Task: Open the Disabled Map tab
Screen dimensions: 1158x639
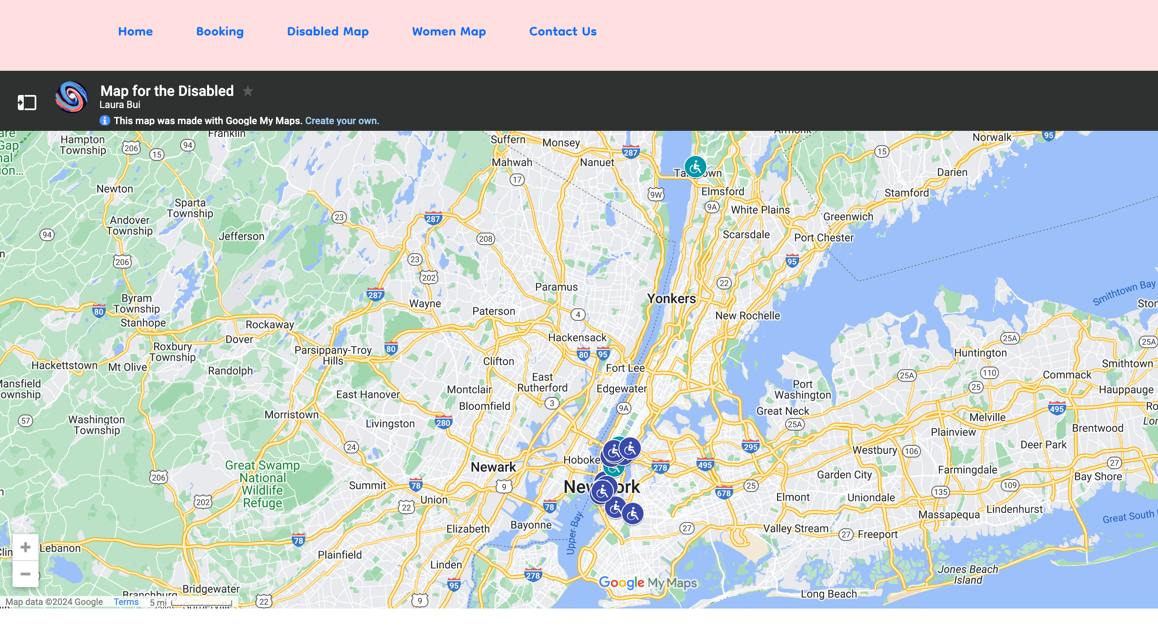Action: (x=328, y=31)
